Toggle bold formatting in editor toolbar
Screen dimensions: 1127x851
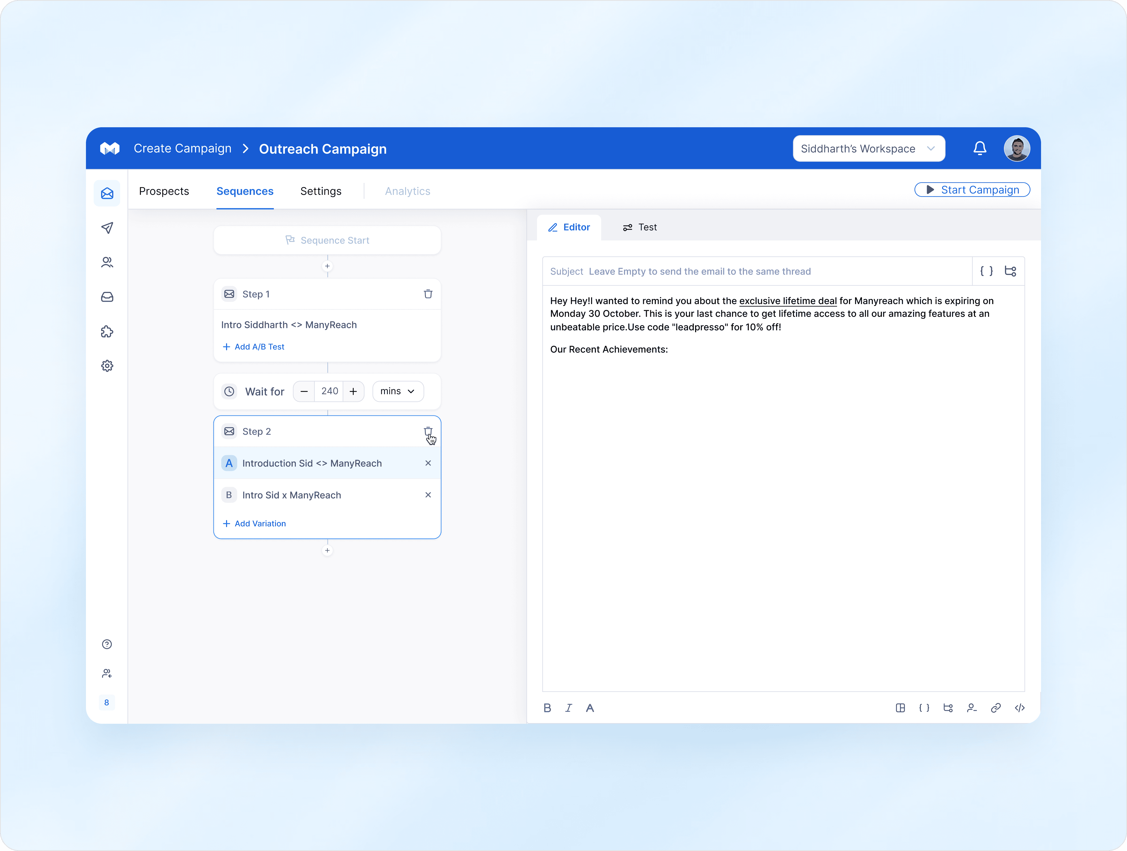click(547, 708)
